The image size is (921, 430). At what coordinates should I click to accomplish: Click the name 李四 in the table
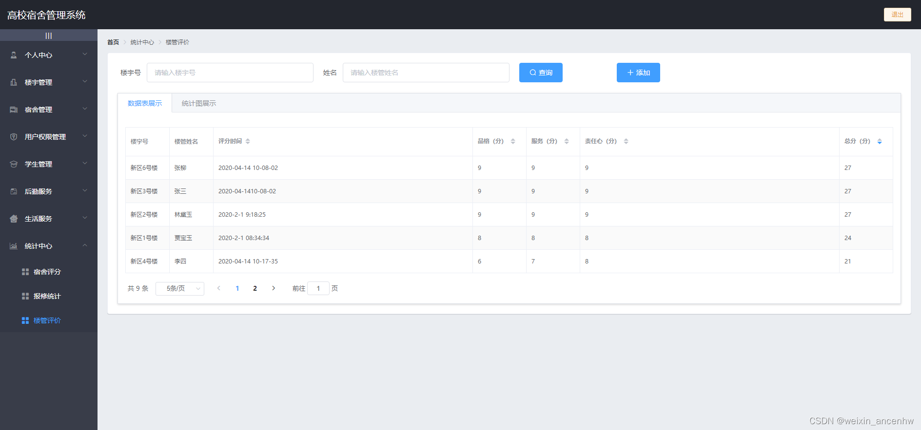click(180, 262)
